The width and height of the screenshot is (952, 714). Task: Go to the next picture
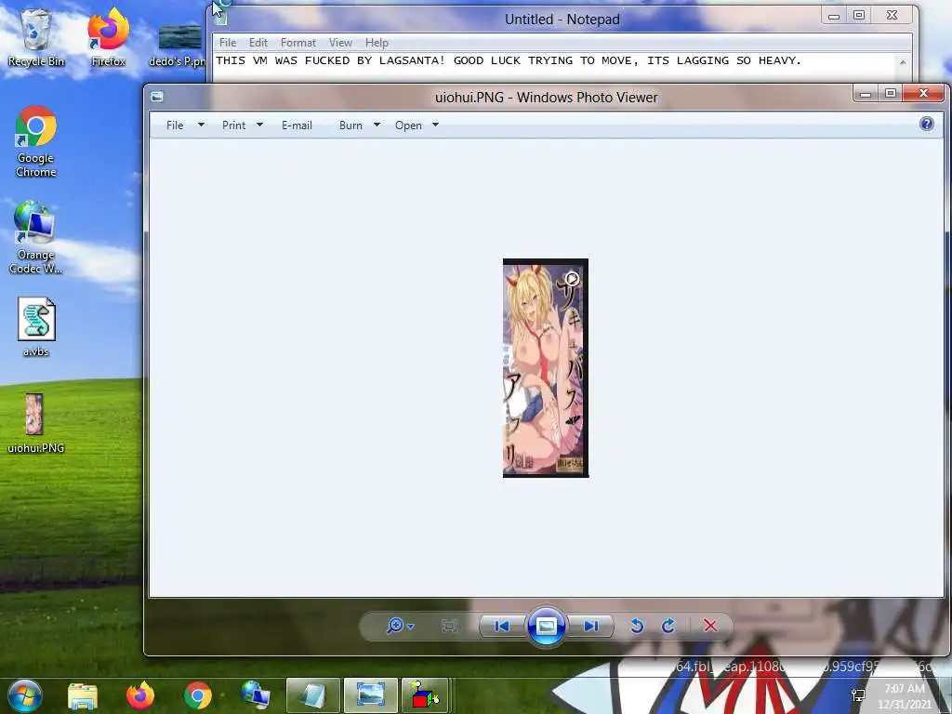coord(590,626)
